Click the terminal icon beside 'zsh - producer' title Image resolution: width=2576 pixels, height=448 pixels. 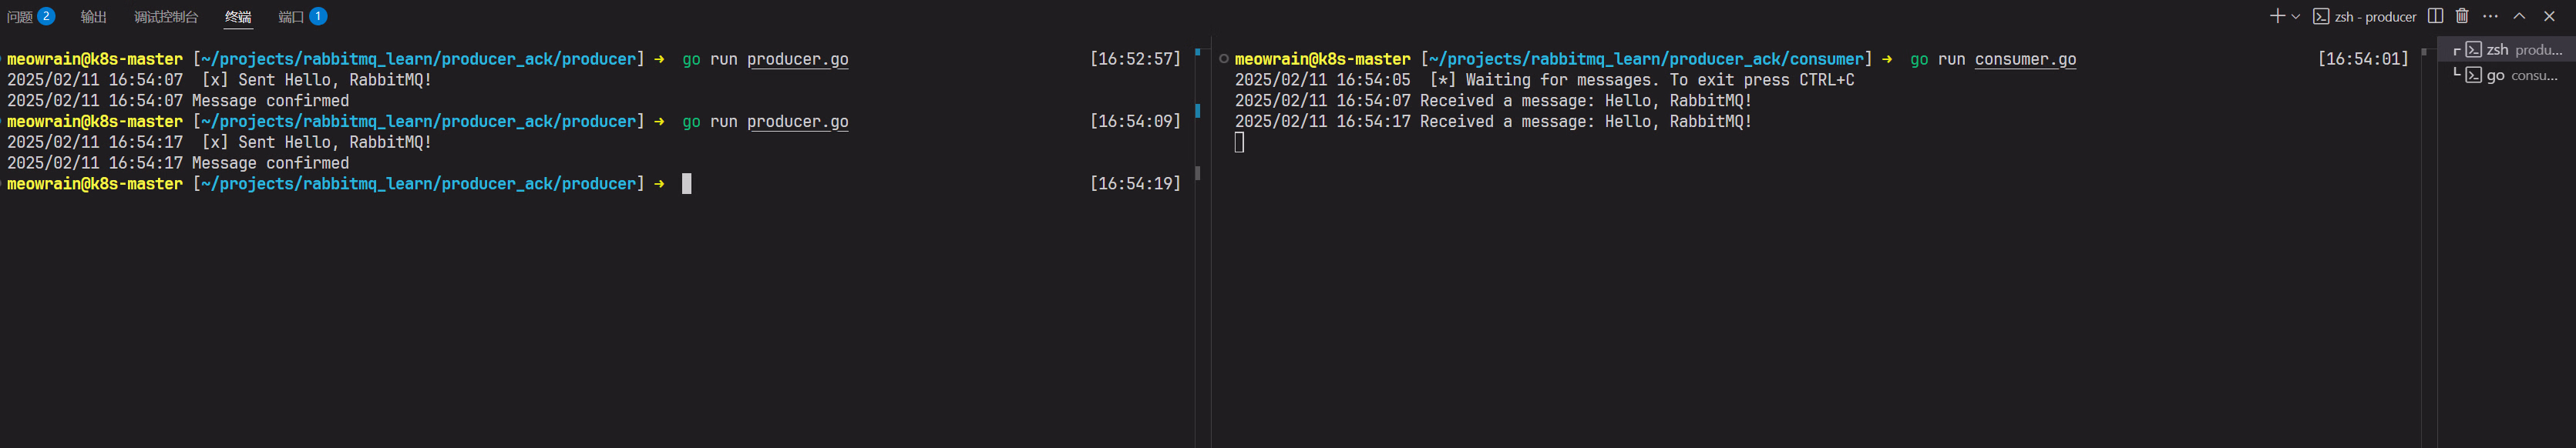click(2321, 17)
